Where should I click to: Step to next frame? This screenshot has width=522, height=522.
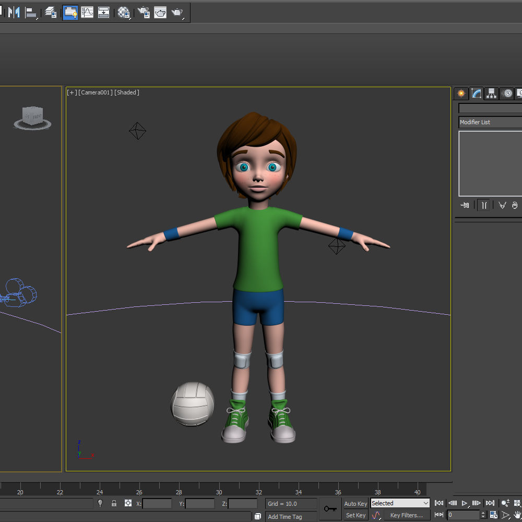(x=477, y=503)
